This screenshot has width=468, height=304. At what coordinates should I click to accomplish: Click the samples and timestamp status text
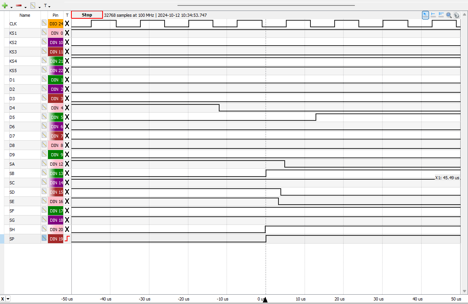click(155, 15)
